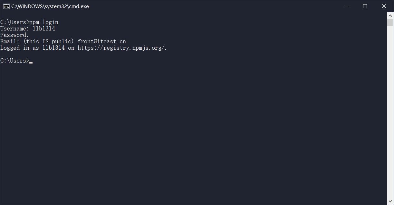394x205 pixels.
Task: Close the command prompt window
Action: pyautogui.click(x=384, y=6)
